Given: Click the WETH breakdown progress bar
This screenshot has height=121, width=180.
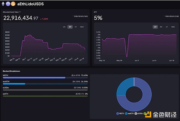Looking at the screenshot, I should coord(34,78).
